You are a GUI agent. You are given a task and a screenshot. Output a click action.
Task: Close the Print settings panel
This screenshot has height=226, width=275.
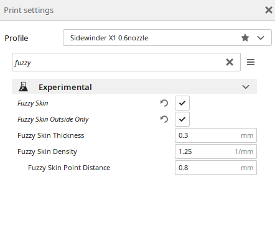click(x=269, y=10)
